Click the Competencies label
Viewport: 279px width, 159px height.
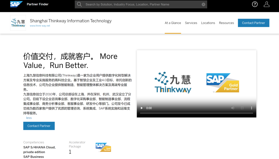click(34, 142)
